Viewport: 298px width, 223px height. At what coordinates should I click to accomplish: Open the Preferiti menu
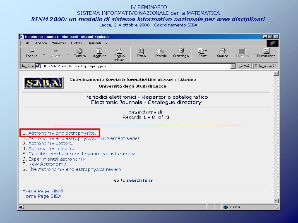[x=77, y=43]
